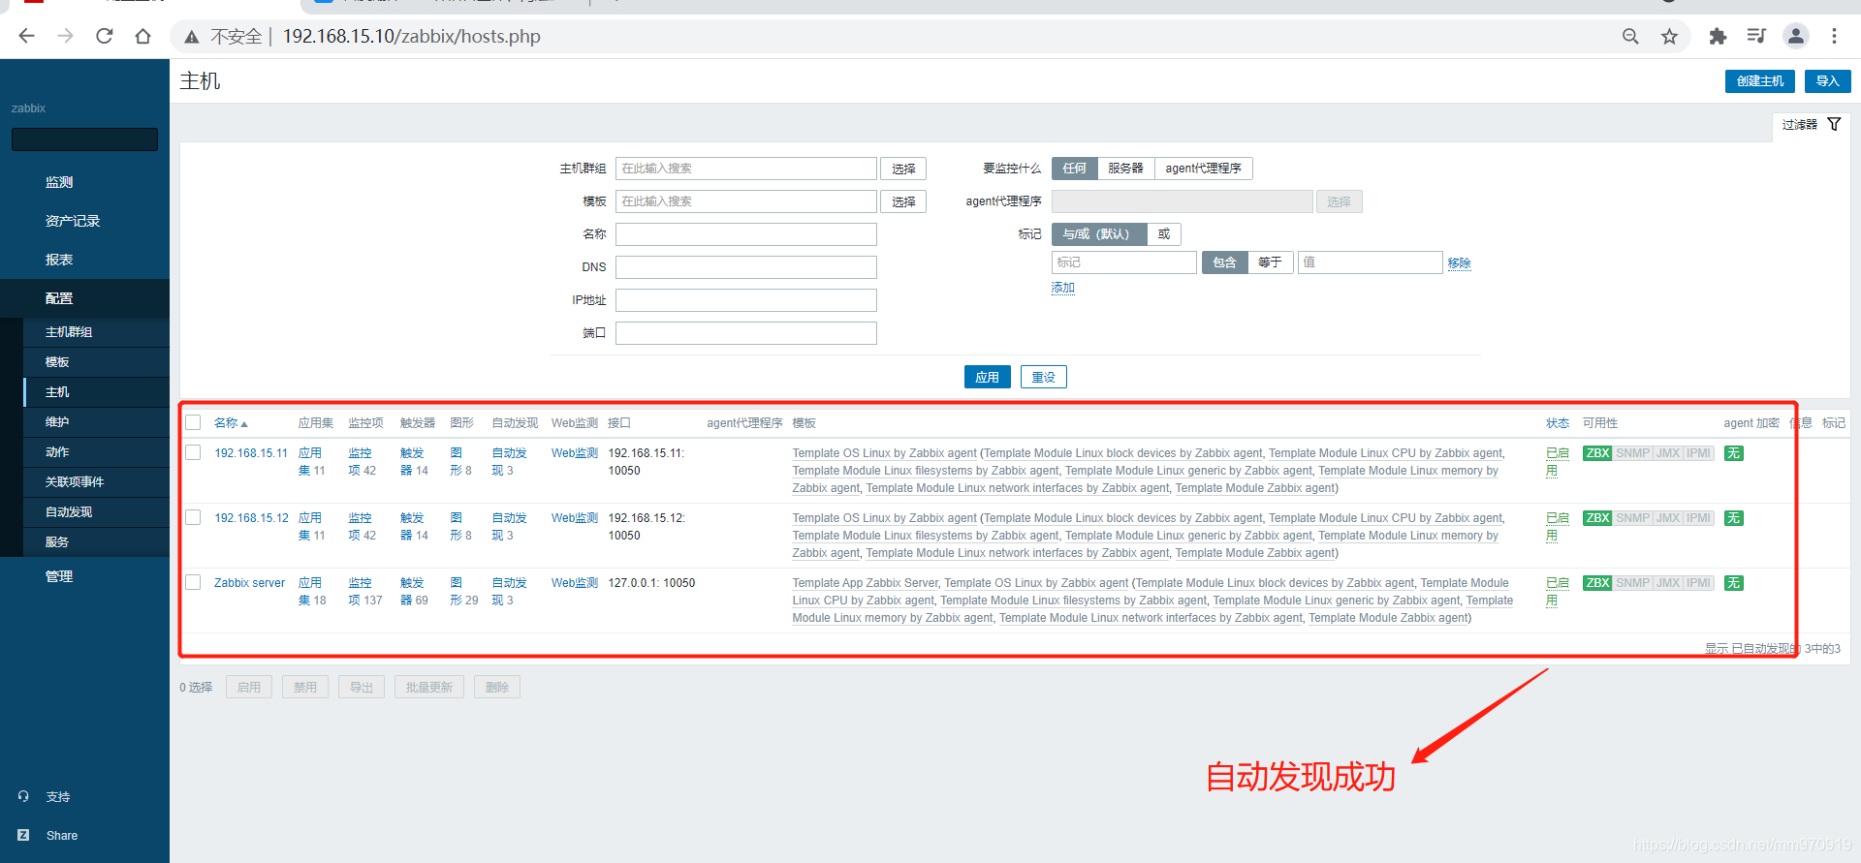Click the 主机群组 search input
The height and width of the screenshot is (863, 1861).
click(x=746, y=169)
